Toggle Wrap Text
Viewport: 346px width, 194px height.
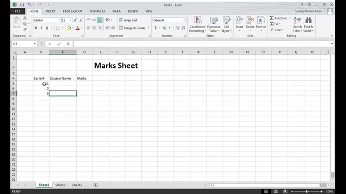click(128, 20)
